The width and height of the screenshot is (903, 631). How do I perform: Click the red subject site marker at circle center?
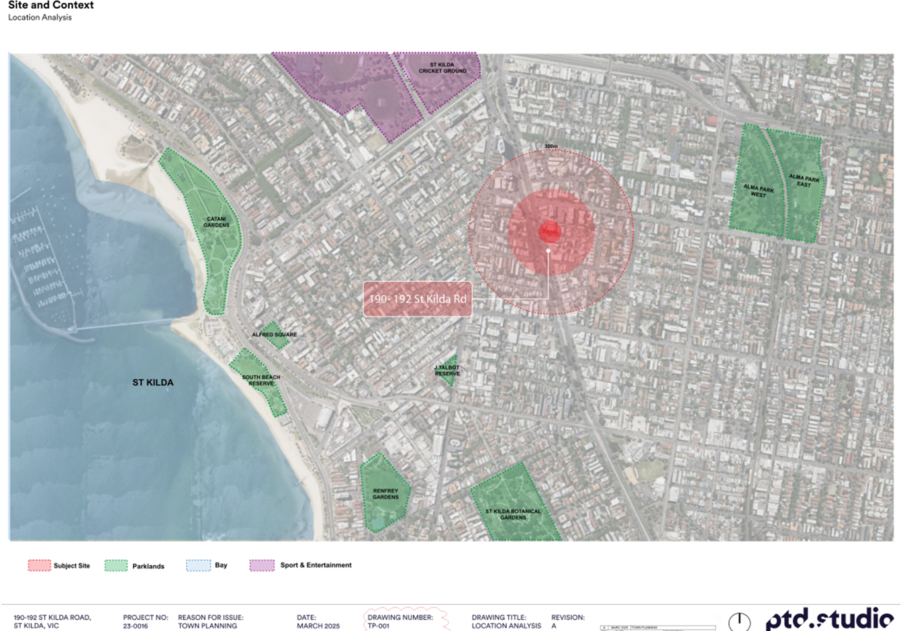(550, 232)
